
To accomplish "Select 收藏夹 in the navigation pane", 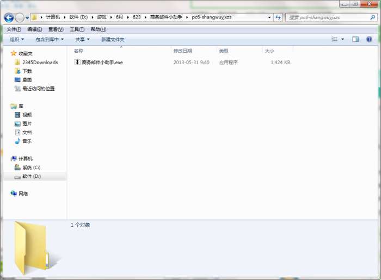I will [25, 54].
